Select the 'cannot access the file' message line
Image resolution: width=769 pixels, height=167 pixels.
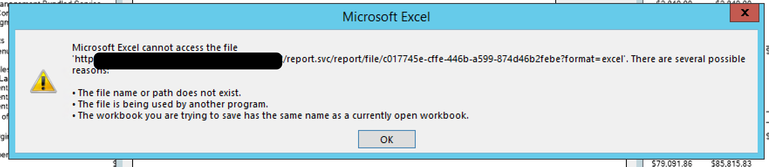155,47
